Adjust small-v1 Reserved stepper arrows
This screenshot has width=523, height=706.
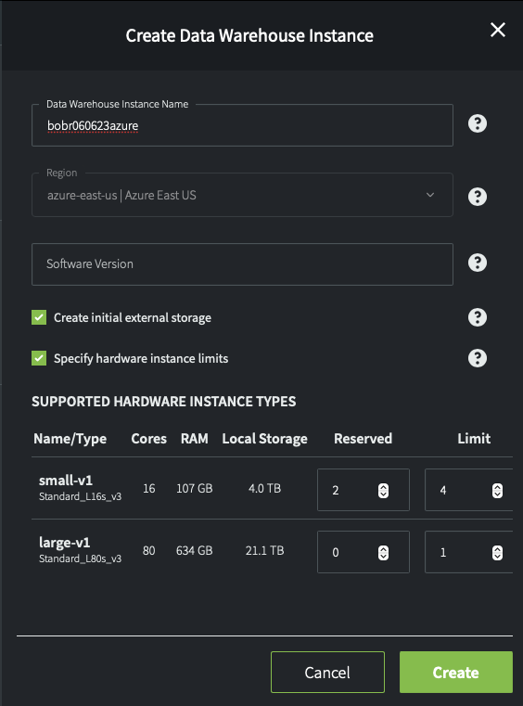pos(383,491)
